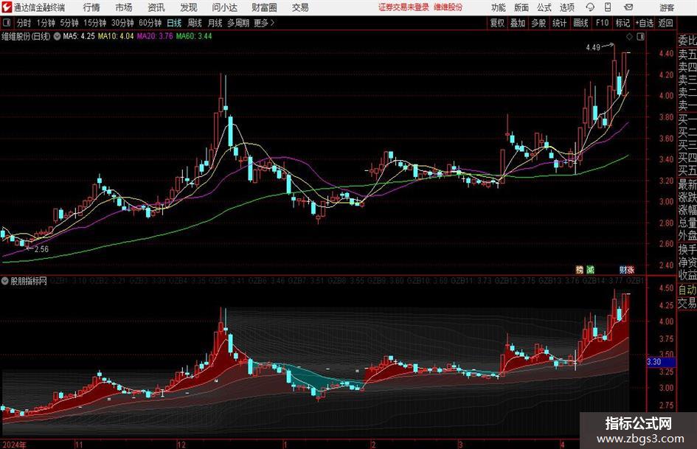Click the MA60: 3.44 indicator label

click(194, 36)
